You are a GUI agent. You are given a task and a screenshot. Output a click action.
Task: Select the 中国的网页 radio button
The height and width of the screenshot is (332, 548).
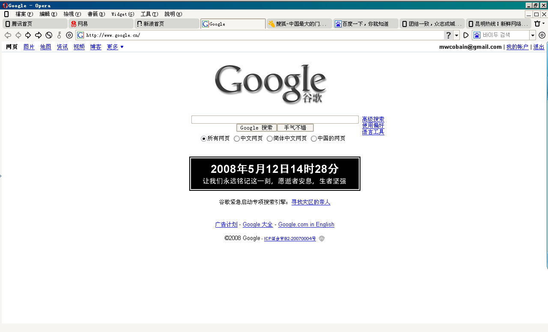[314, 139]
